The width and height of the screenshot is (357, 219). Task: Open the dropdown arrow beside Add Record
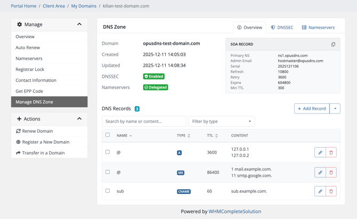click(335, 109)
